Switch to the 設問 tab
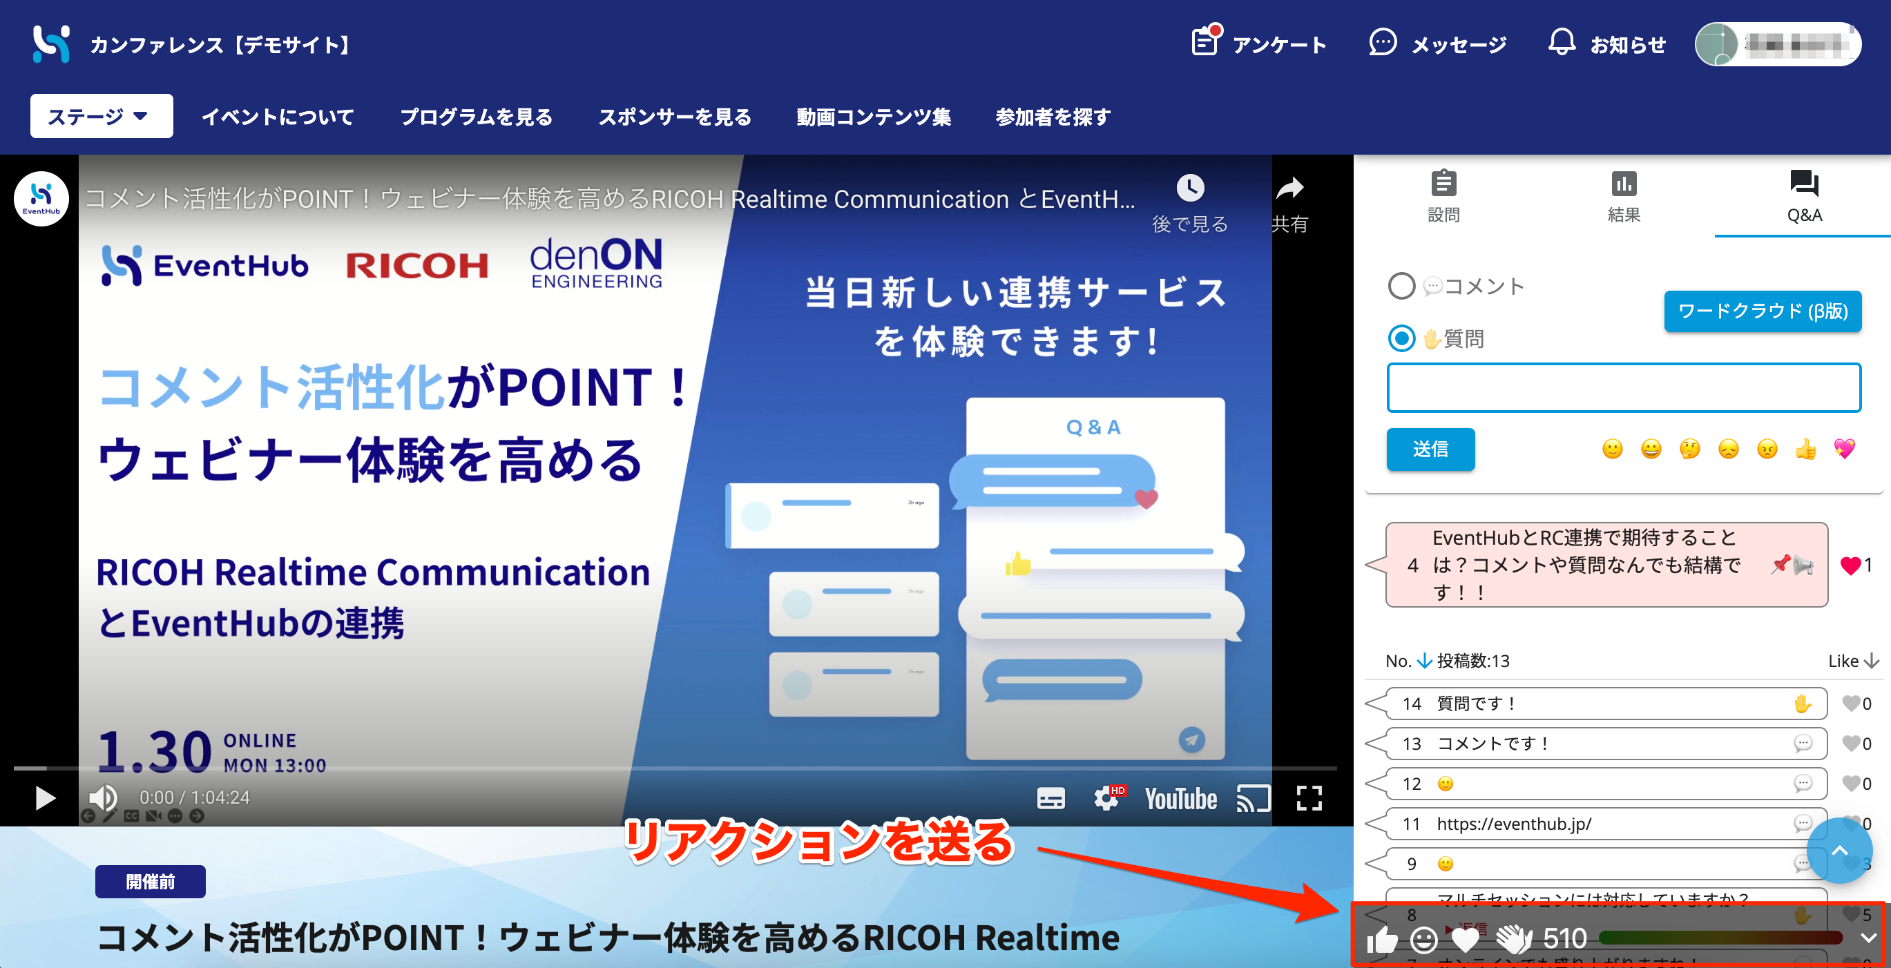Viewport: 1891px width, 968px height. 1443,197
